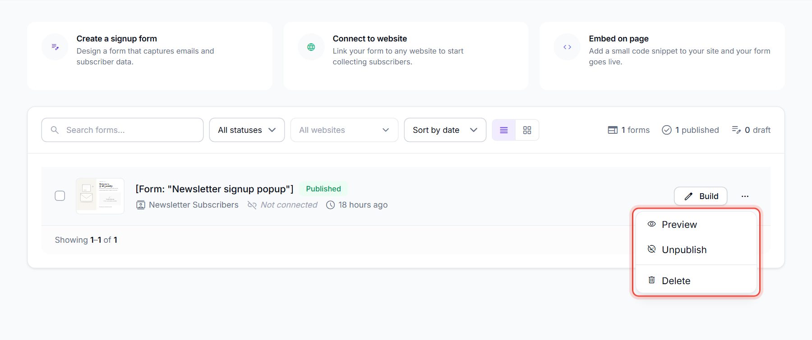812x340 pixels.
Task: Click the subscriber list icon beside Newsletter Subscribers
Action: [141, 205]
